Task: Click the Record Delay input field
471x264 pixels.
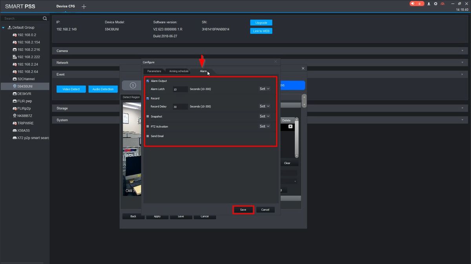Action: tap(180, 107)
